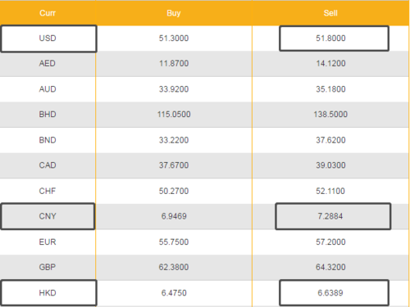Select the BHD currency cell

point(48,115)
